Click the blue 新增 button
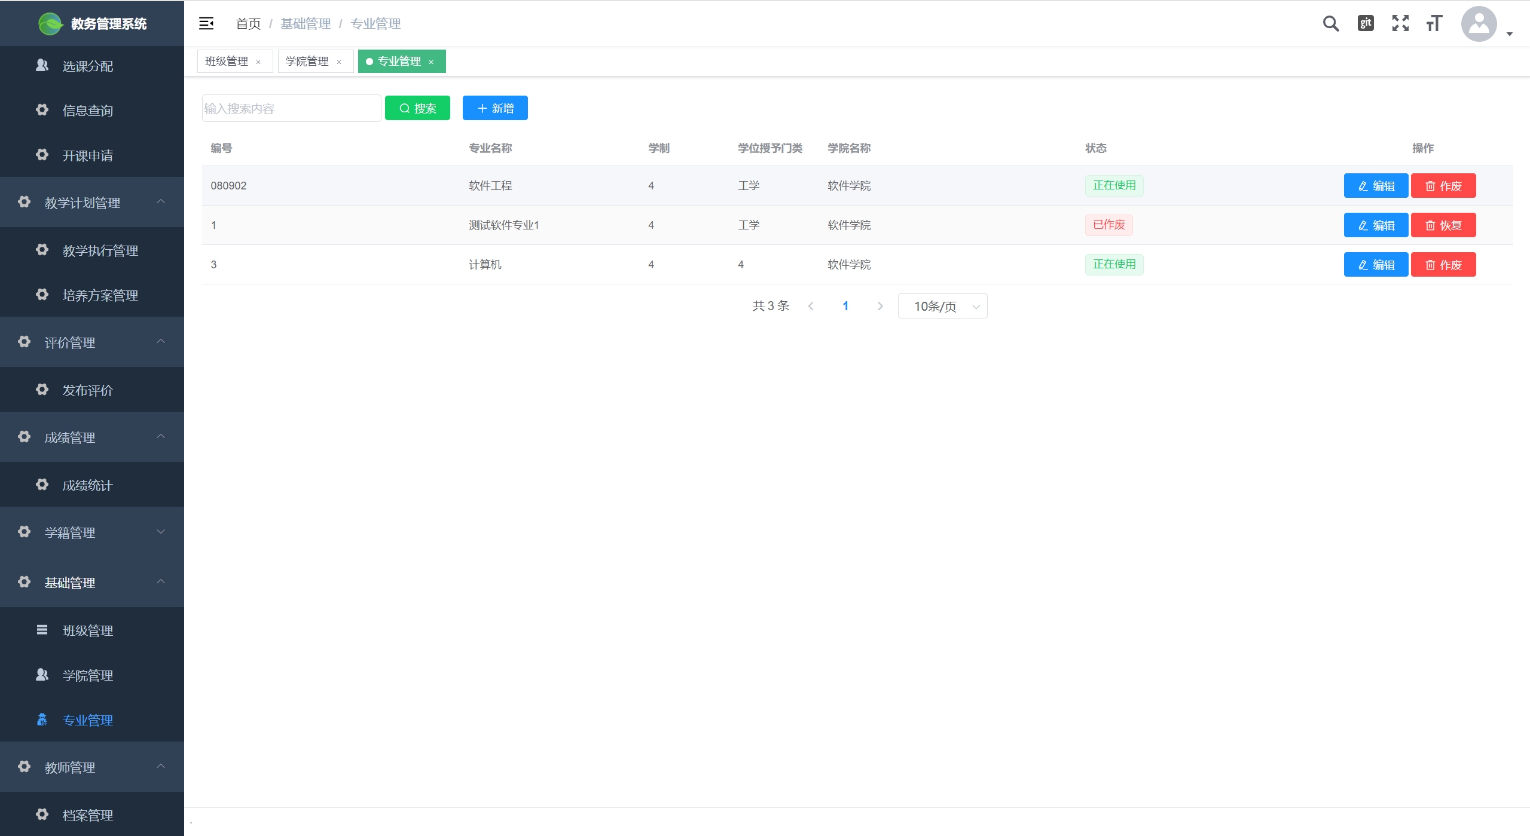Image resolution: width=1530 pixels, height=836 pixels. 495,108
